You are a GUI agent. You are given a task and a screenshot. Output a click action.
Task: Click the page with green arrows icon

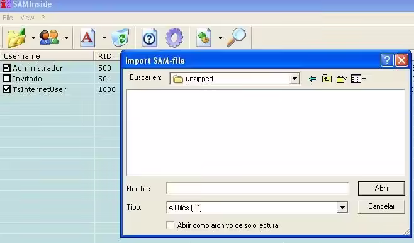204,38
